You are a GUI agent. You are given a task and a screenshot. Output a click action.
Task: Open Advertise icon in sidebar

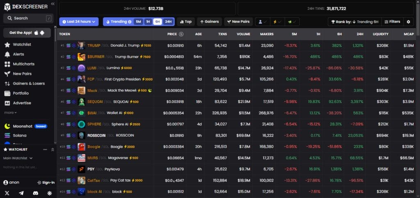[x=7, y=103]
